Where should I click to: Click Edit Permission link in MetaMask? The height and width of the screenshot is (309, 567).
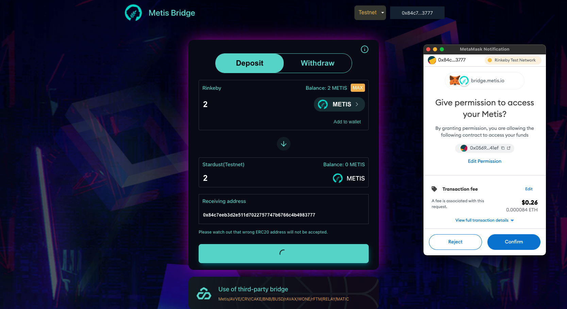[x=485, y=161]
